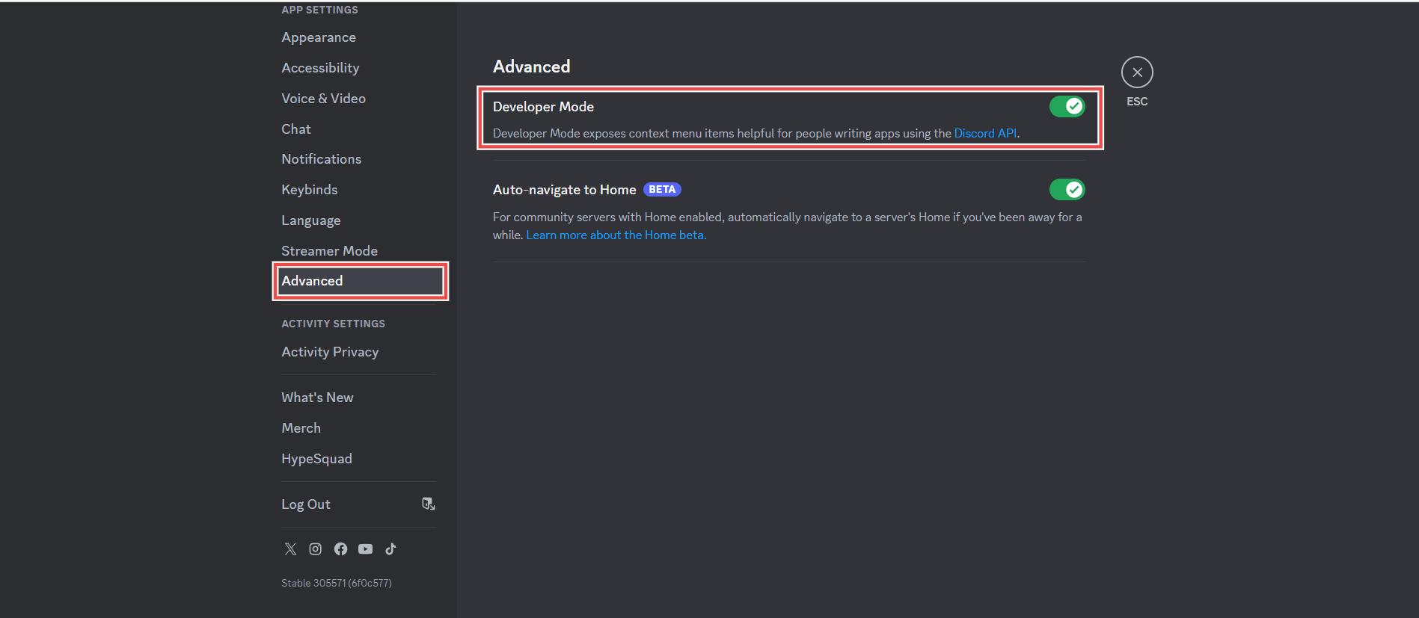Open Discord's Instagram page
The height and width of the screenshot is (618, 1419).
315,549
